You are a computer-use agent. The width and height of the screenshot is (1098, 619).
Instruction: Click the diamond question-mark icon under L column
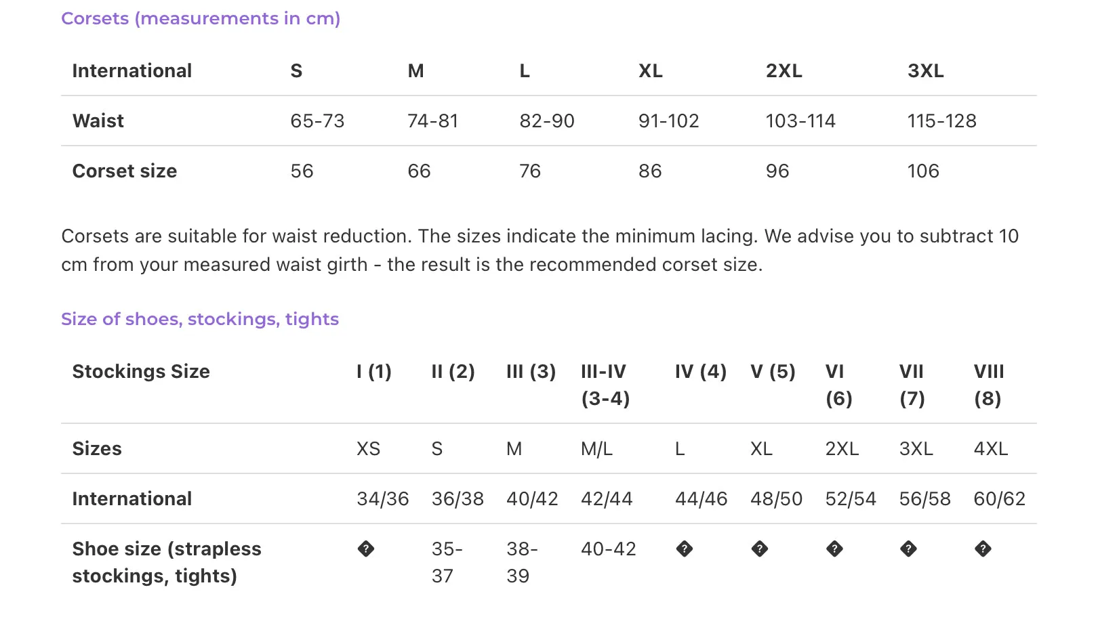685,549
